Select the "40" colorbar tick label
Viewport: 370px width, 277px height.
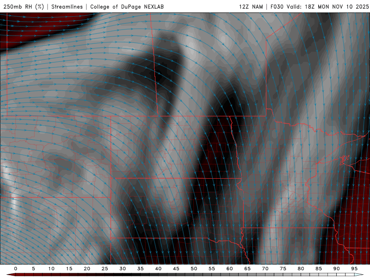tap(158, 269)
